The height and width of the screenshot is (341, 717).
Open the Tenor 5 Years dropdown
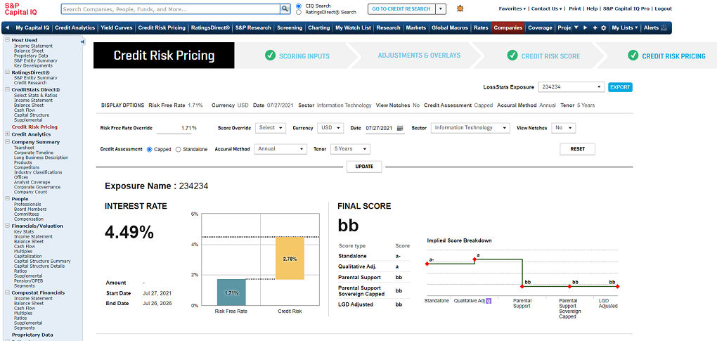coord(351,149)
